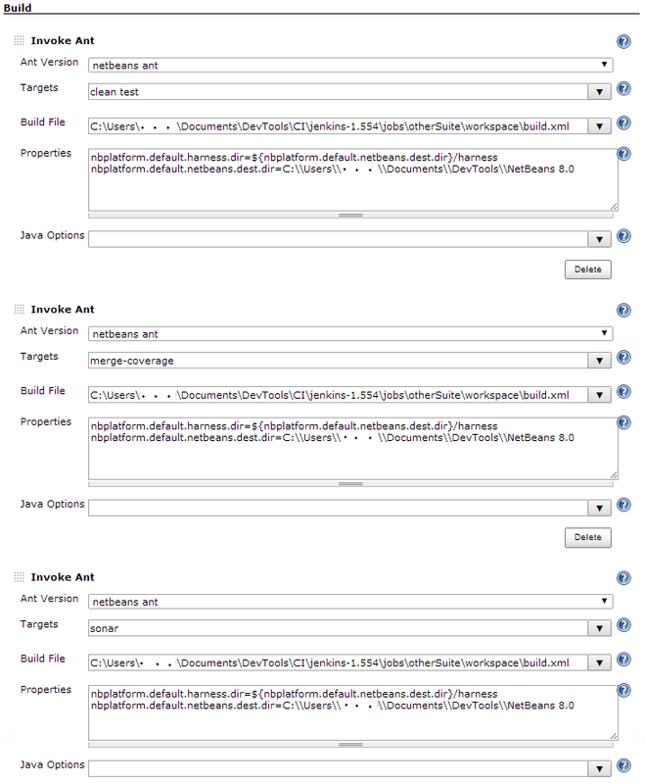The height and width of the screenshot is (784, 645).
Task: Click the drag handle of the third Invoke Ant step
Action: (x=19, y=577)
